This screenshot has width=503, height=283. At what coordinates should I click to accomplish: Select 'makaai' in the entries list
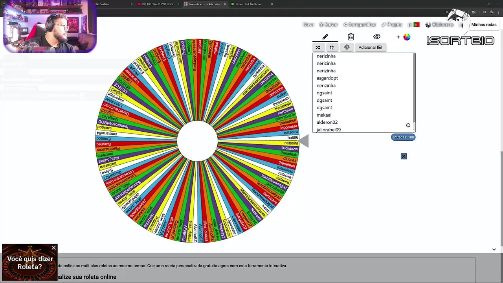point(324,115)
